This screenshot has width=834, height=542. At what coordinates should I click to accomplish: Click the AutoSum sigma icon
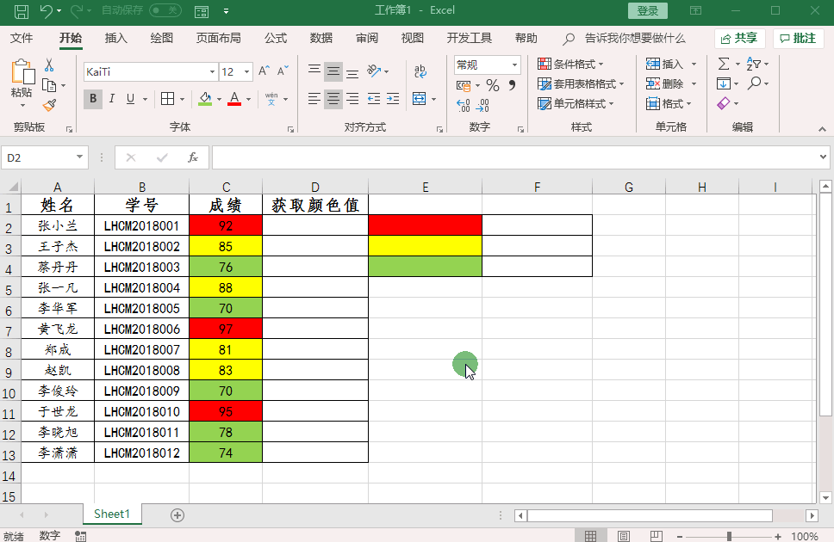(724, 64)
